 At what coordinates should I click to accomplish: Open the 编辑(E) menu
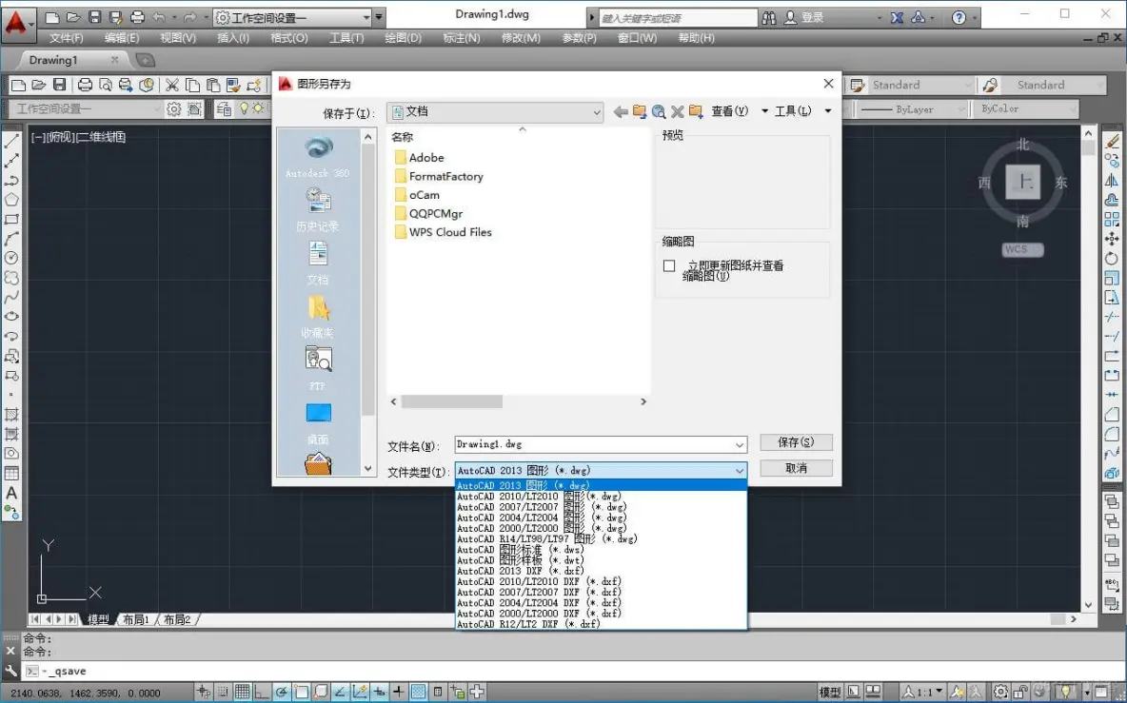[x=122, y=38]
